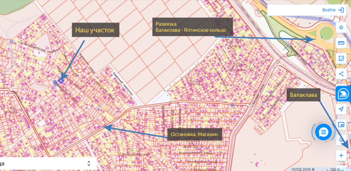This screenshot has height=171, width=351.
Task: Click the НСПД 2026 © attribution
Action: [x=303, y=169]
